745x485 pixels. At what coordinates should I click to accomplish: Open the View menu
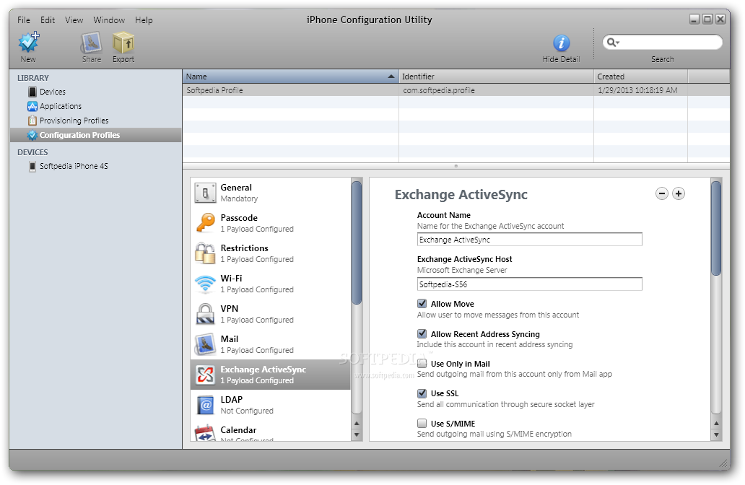pyautogui.click(x=74, y=20)
